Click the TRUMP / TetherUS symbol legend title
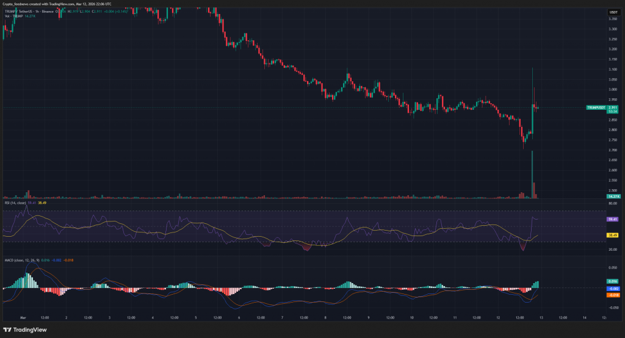Viewport: 625px width, 338px height. coord(29,12)
